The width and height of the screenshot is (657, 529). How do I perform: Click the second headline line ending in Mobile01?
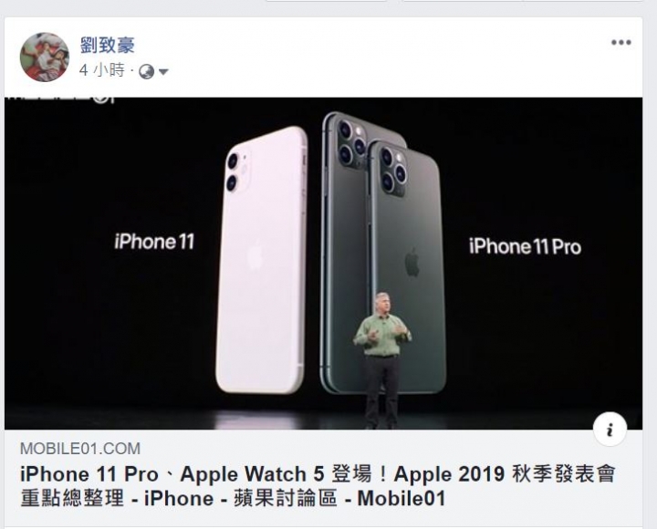click(233, 498)
